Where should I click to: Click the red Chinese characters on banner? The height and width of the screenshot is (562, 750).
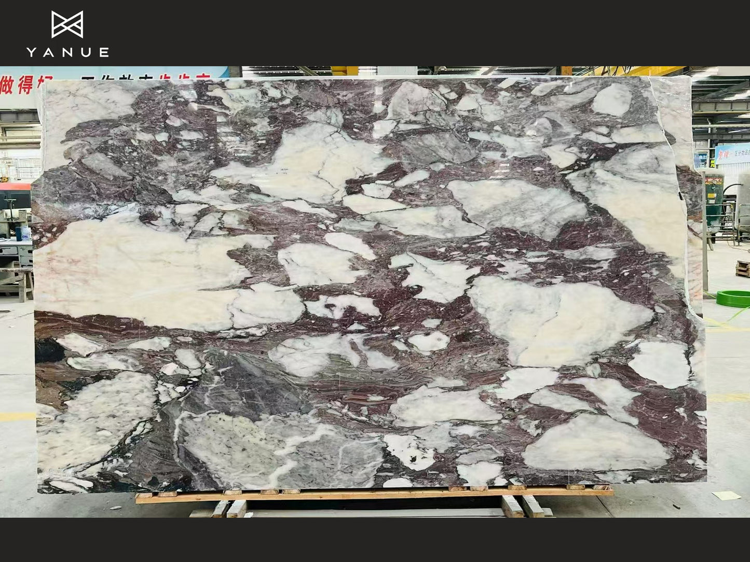click(x=21, y=84)
